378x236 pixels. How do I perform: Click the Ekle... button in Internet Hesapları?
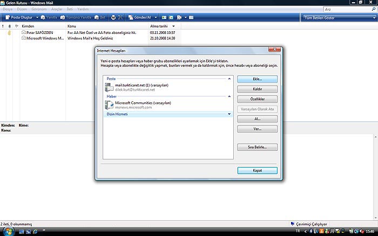(257, 79)
